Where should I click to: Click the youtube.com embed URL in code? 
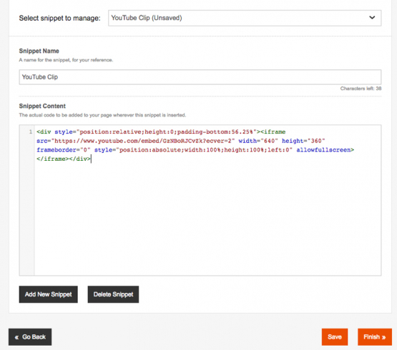click(143, 141)
